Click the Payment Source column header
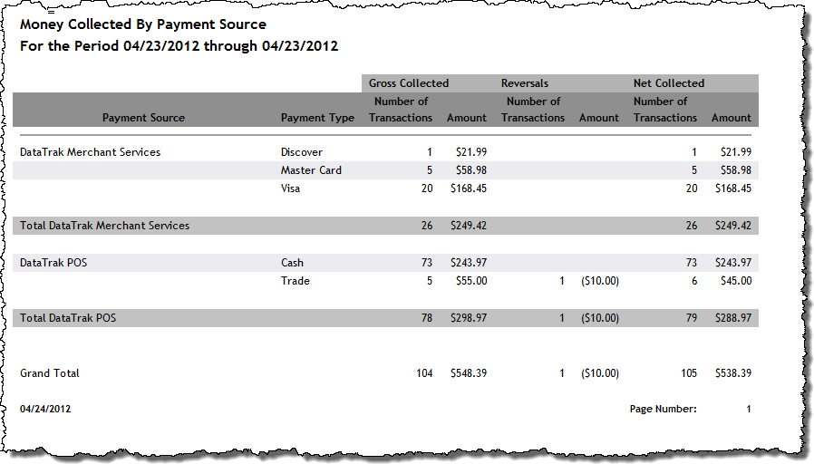Viewport: 814px width, 464px height. point(143,118)
